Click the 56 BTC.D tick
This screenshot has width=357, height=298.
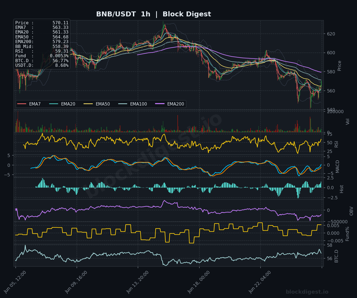pyautogui.click(x=330, y=259)
